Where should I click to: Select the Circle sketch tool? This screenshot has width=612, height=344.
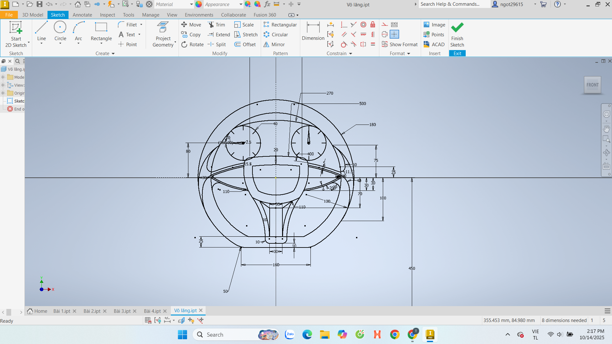(60, 32)
